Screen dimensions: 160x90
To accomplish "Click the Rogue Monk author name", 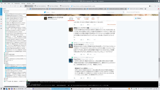I will click(x=77, y=59).
